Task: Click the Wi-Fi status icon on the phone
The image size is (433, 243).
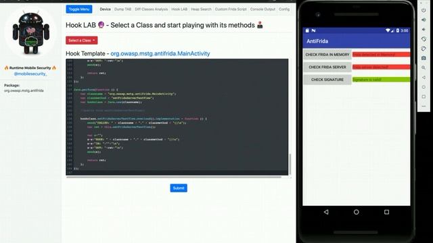Action: pos(388,30)
